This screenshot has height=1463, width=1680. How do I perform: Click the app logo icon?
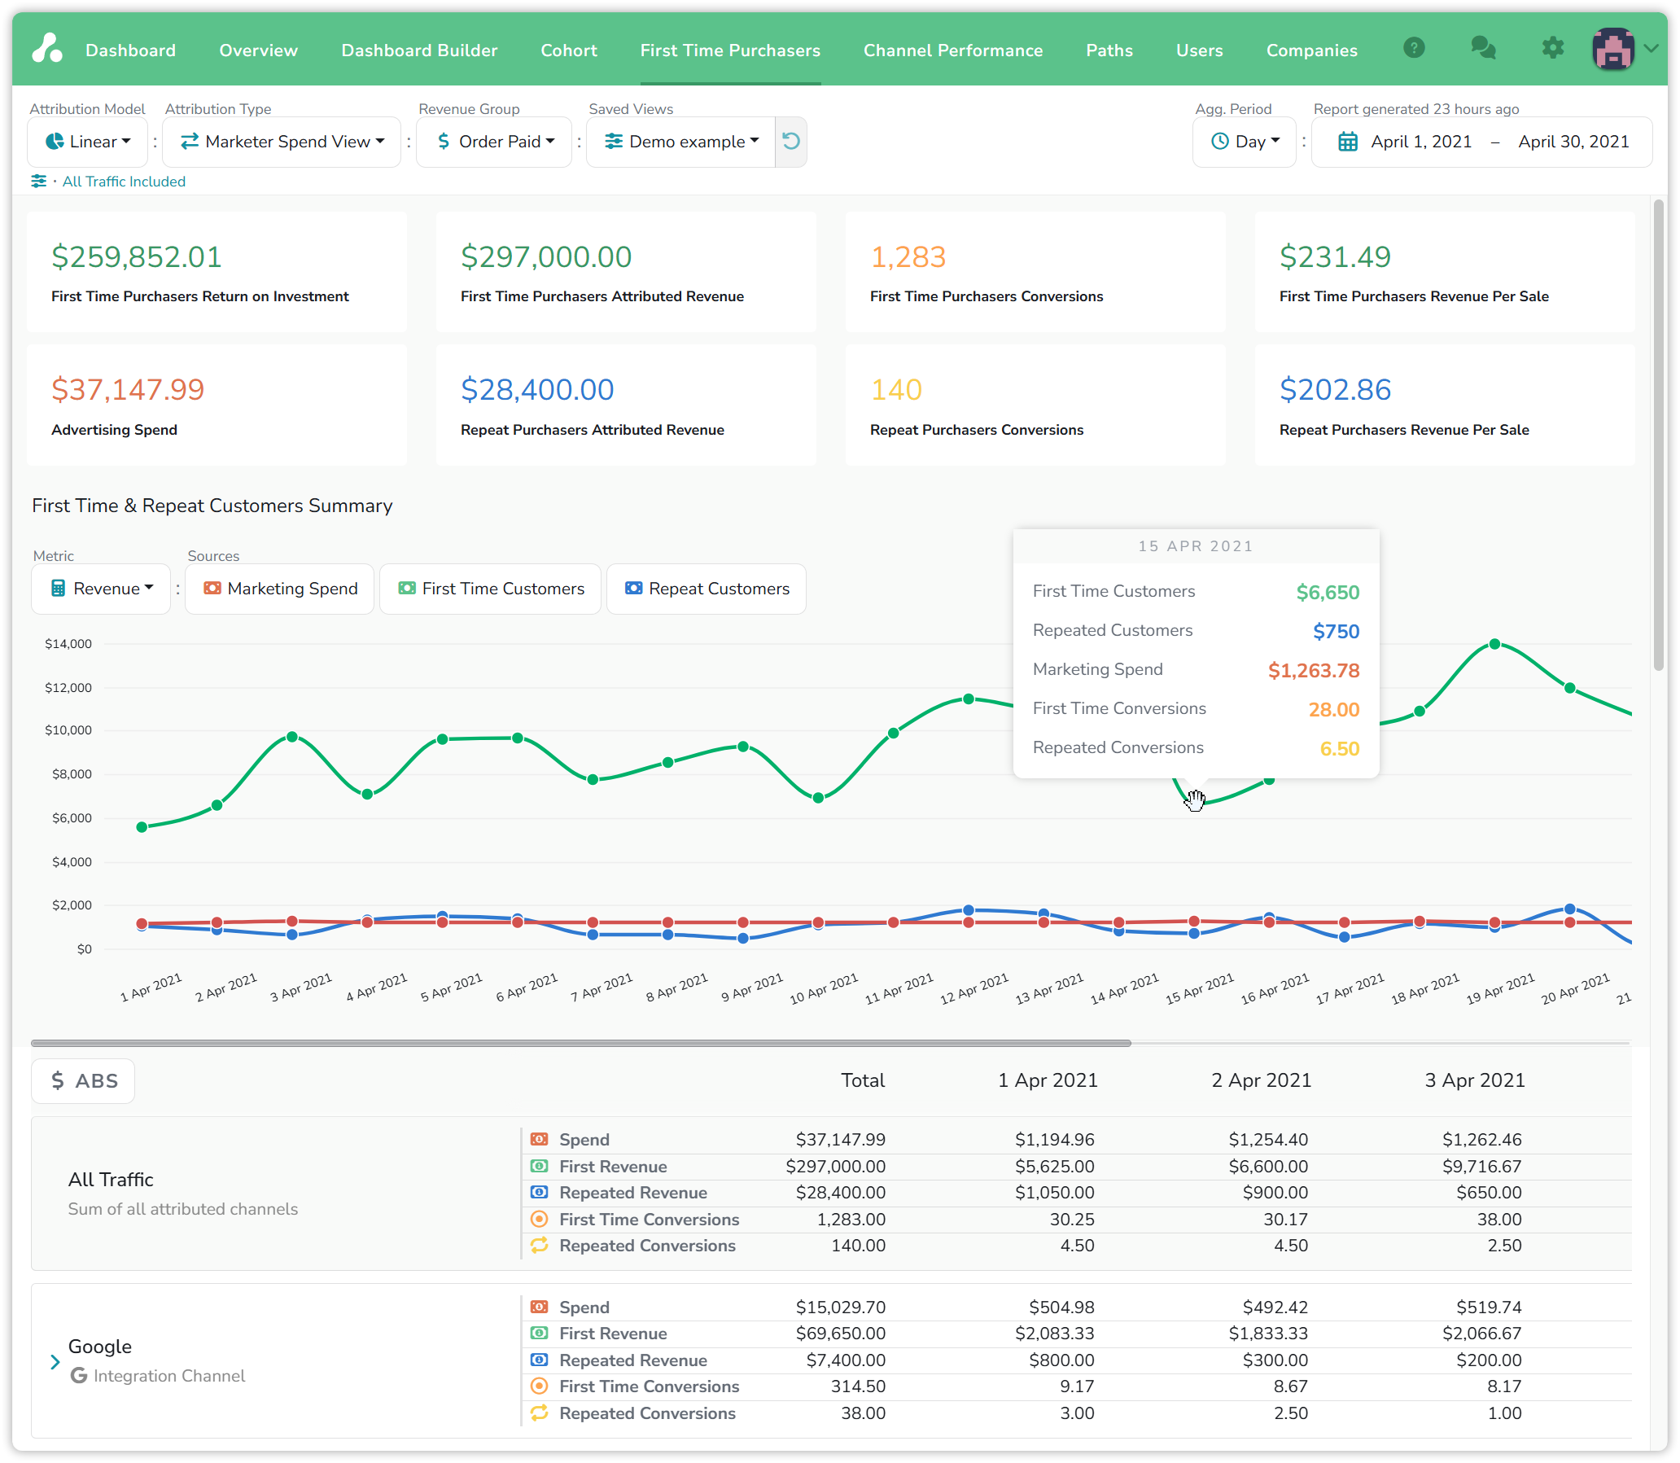(x=47, y=49)
